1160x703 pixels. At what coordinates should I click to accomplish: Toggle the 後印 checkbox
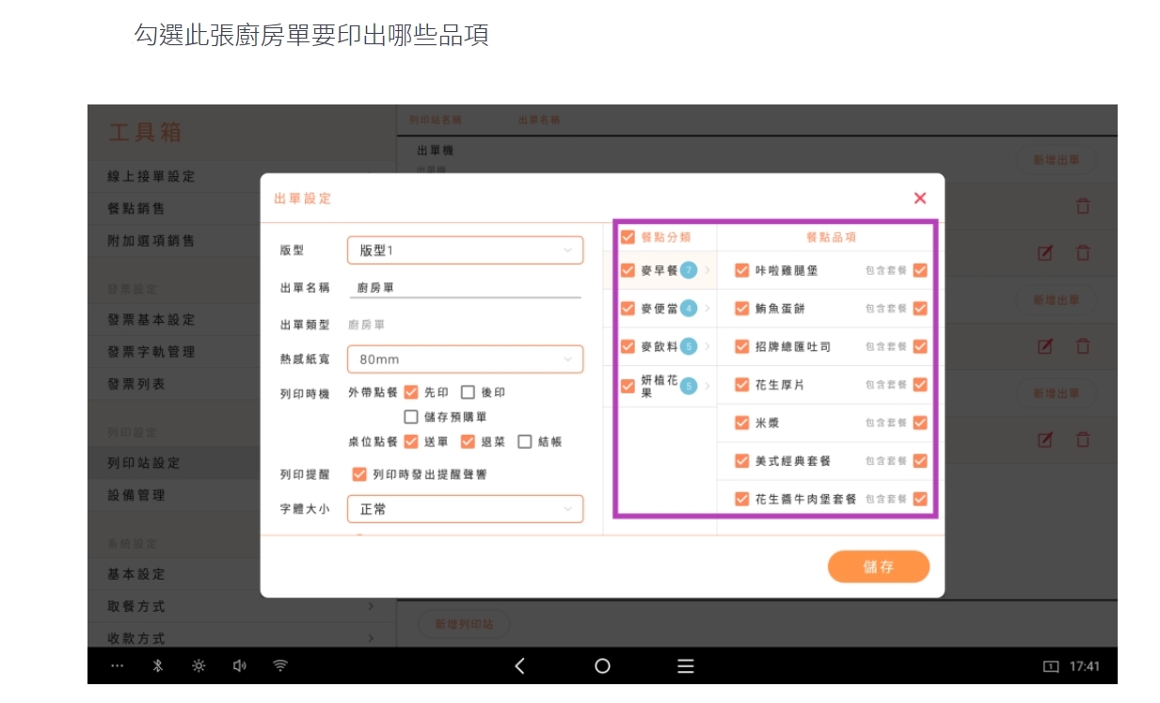pyautogui.click(x=468, y=392)
